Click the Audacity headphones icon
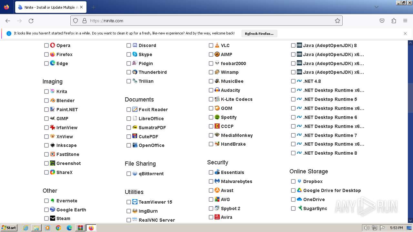The width and height of the screenshot is (413, 232). click(x=217, y=90)
